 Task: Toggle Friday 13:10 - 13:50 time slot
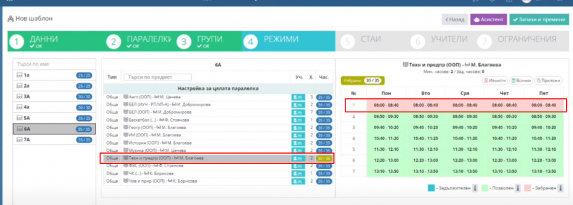[x=543, y=171]
